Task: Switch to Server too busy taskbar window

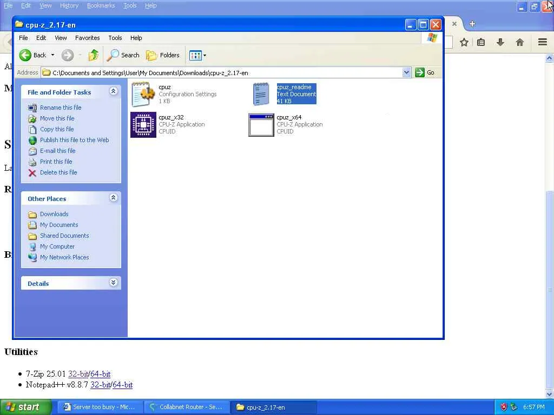Action: (x=100, y=407)
